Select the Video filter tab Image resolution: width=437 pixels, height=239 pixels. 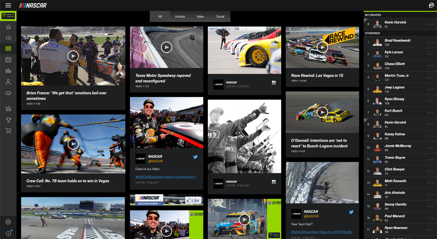tap(200, 16)
